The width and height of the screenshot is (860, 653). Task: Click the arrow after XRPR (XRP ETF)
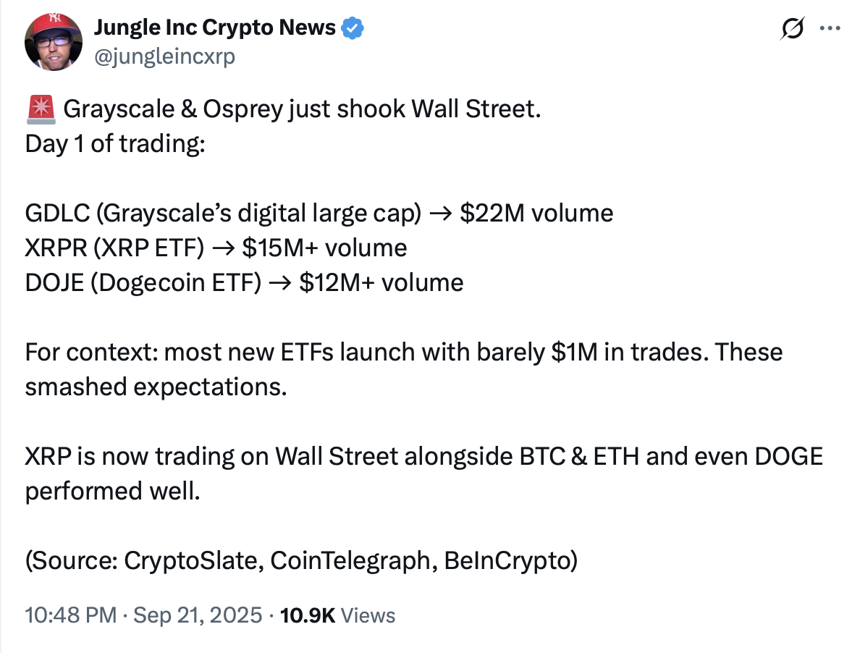pyautogui.click(x=223, y=249)
